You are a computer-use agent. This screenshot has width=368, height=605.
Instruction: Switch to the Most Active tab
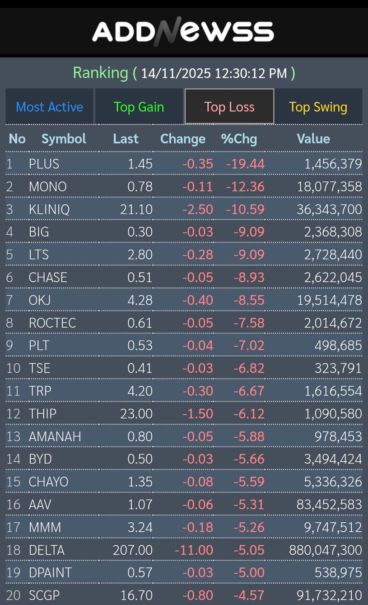pyautogui.click(x=50, y=107)
